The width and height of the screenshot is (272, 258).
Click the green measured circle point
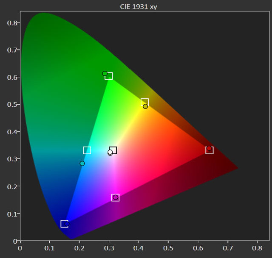pyautogui.click(x=105, y=73)
